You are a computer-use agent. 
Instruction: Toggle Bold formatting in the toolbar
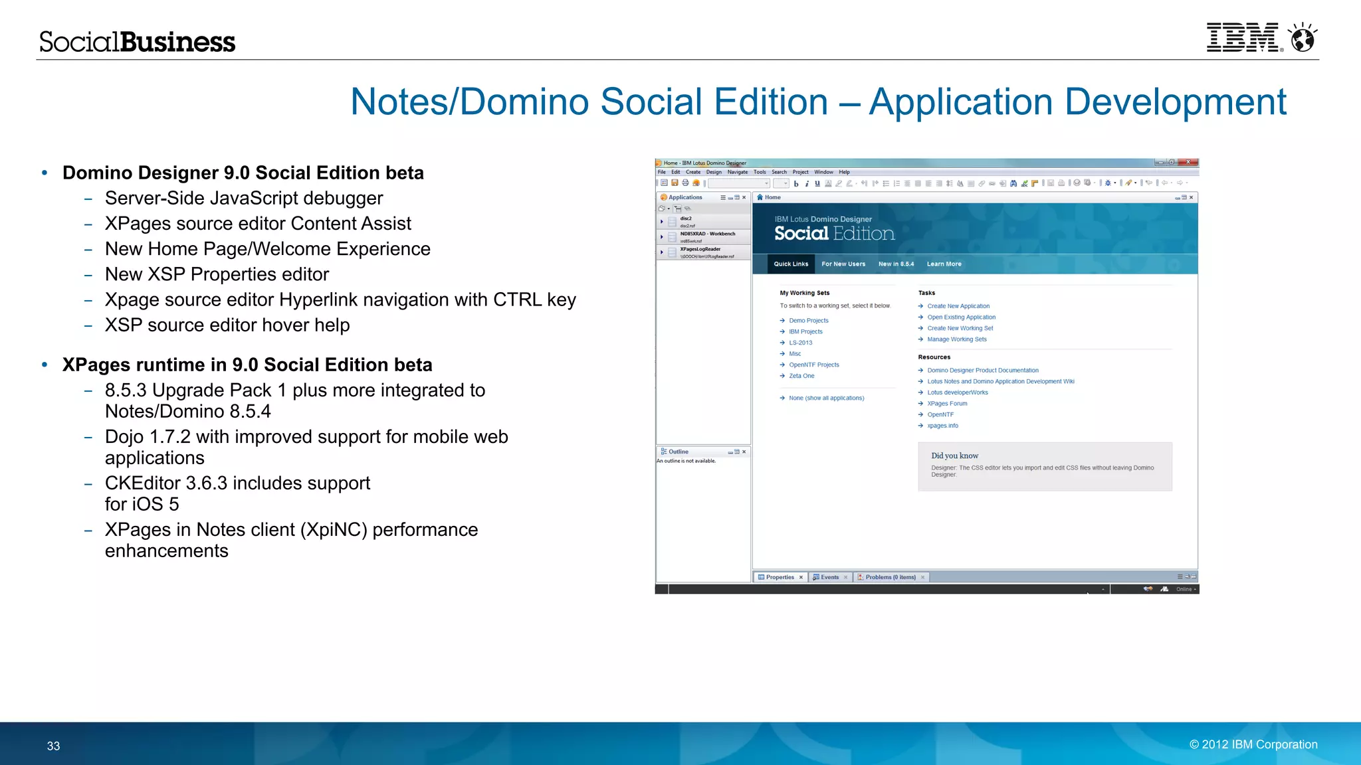point(796,184)
